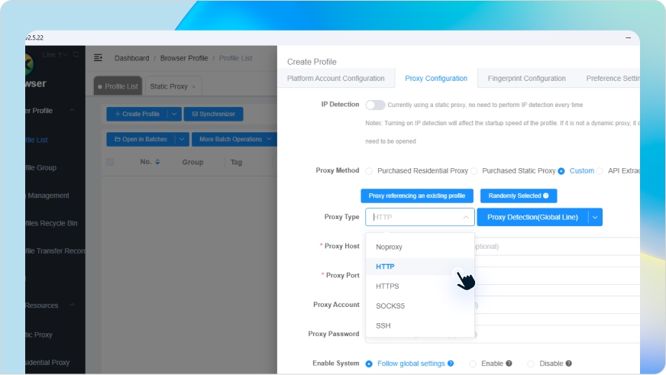
Task: Click the refresh icon beside Line 1
Action: point(76,55)
